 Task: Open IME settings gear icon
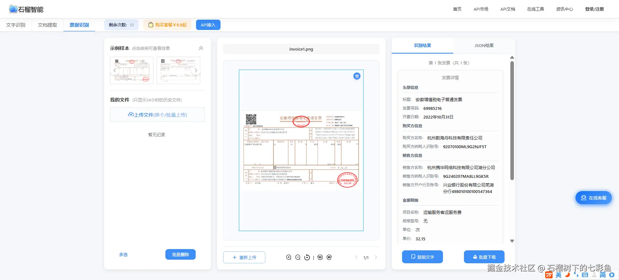point(612,275)
